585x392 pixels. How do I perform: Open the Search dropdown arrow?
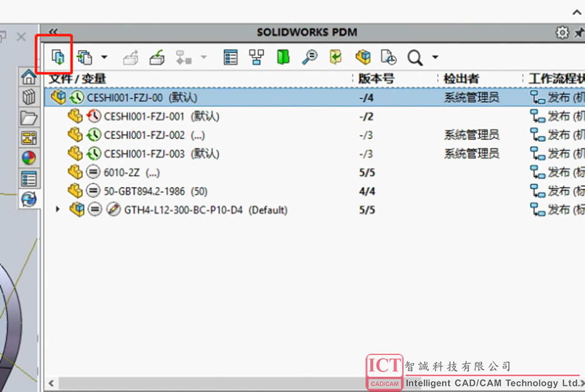coord(435,57)
